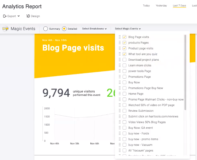Click drag handle beside Promotions Page Buy Now
The image size is (197, 160).
click(119, 88)
